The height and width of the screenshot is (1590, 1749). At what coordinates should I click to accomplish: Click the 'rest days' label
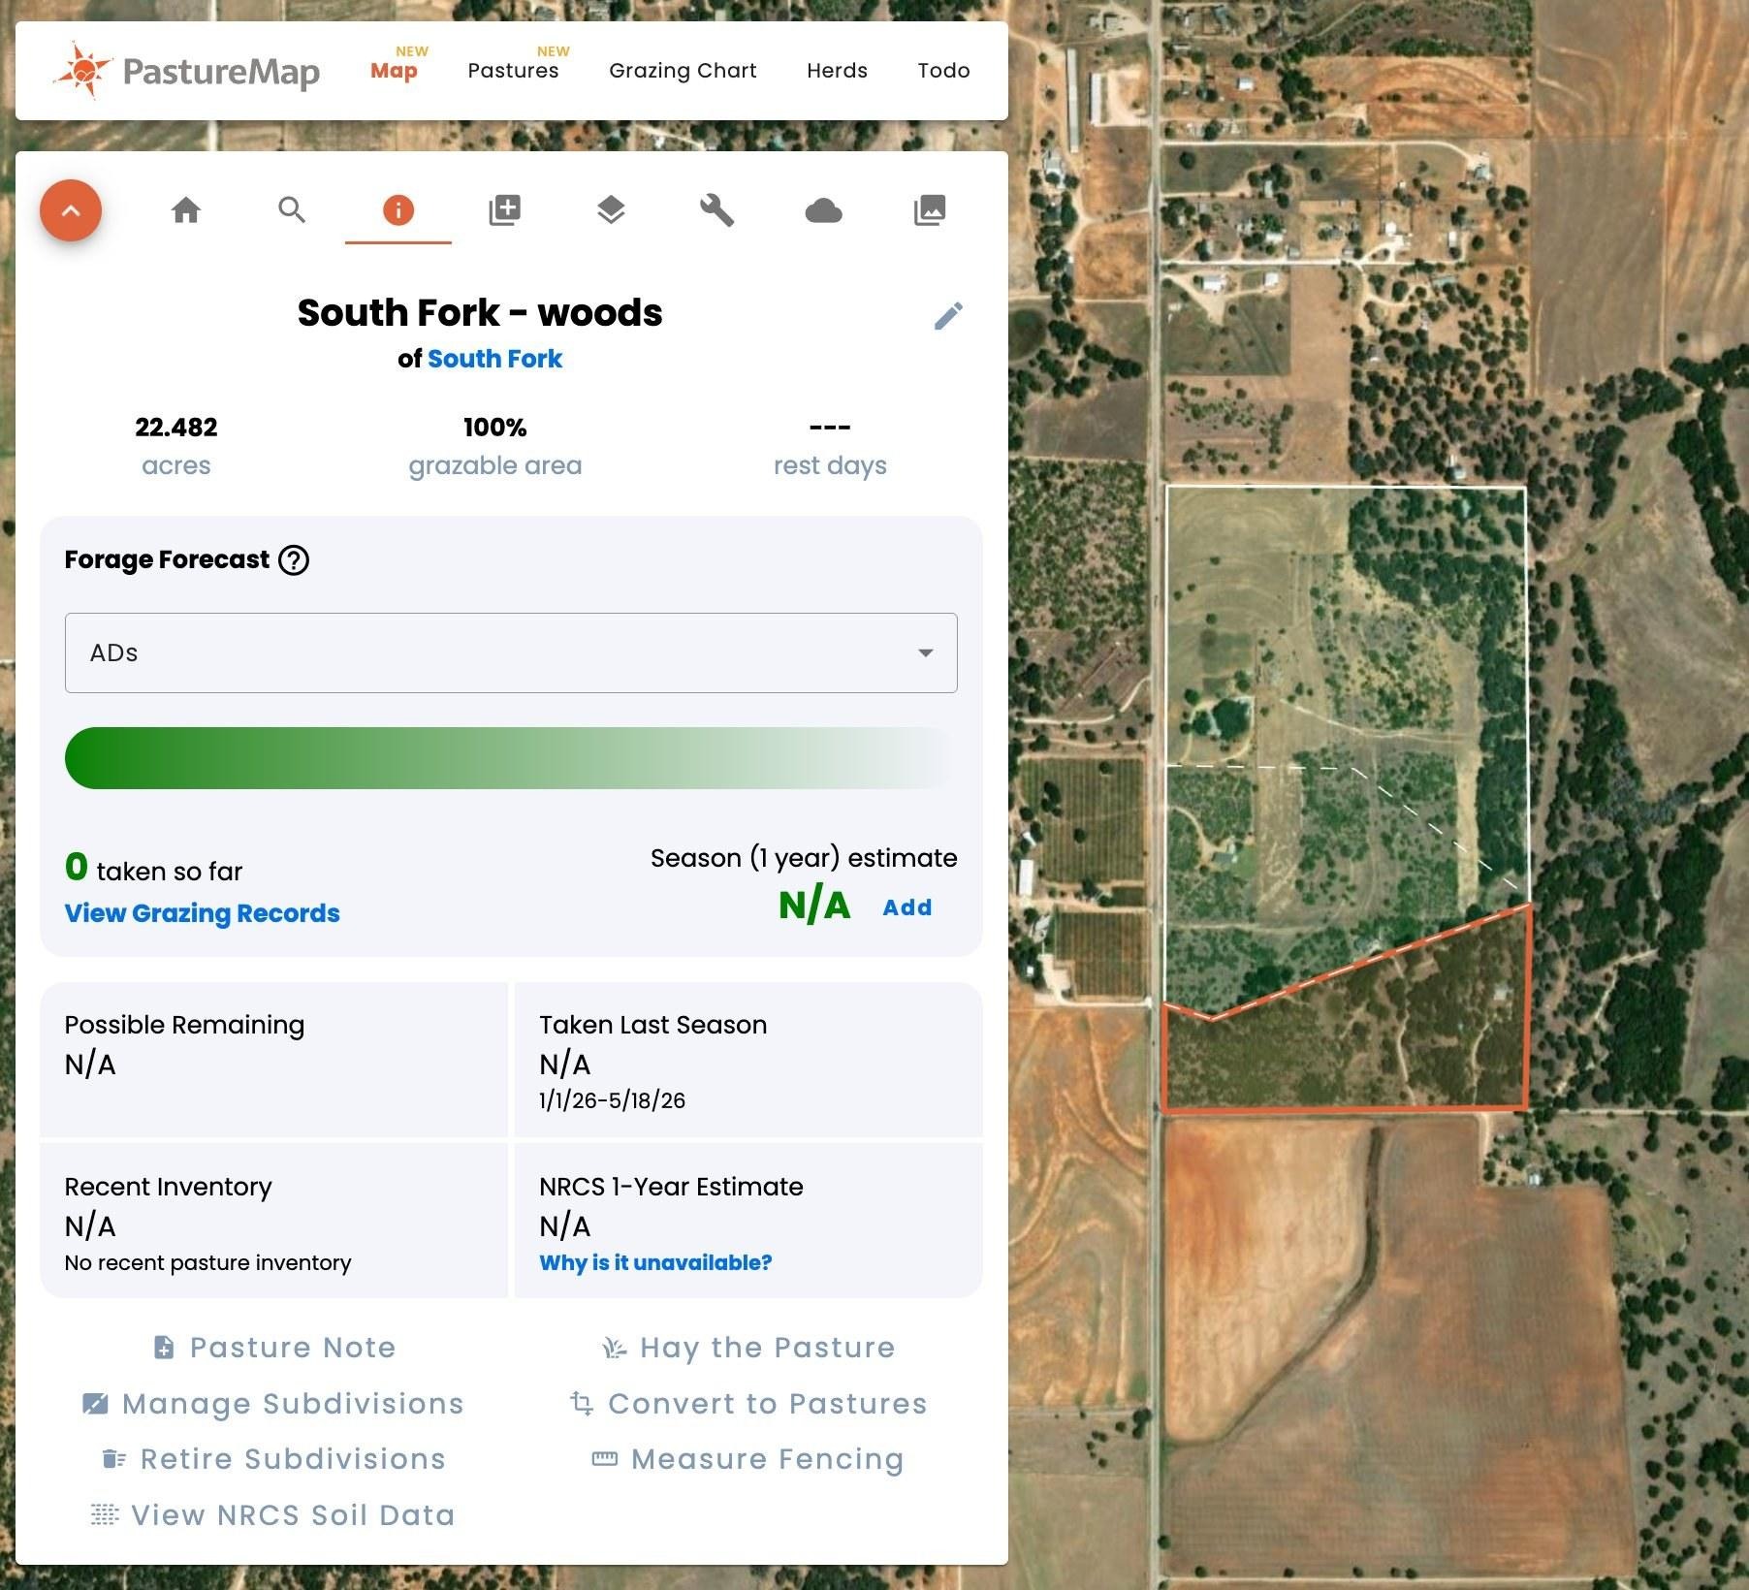(830, 465)
